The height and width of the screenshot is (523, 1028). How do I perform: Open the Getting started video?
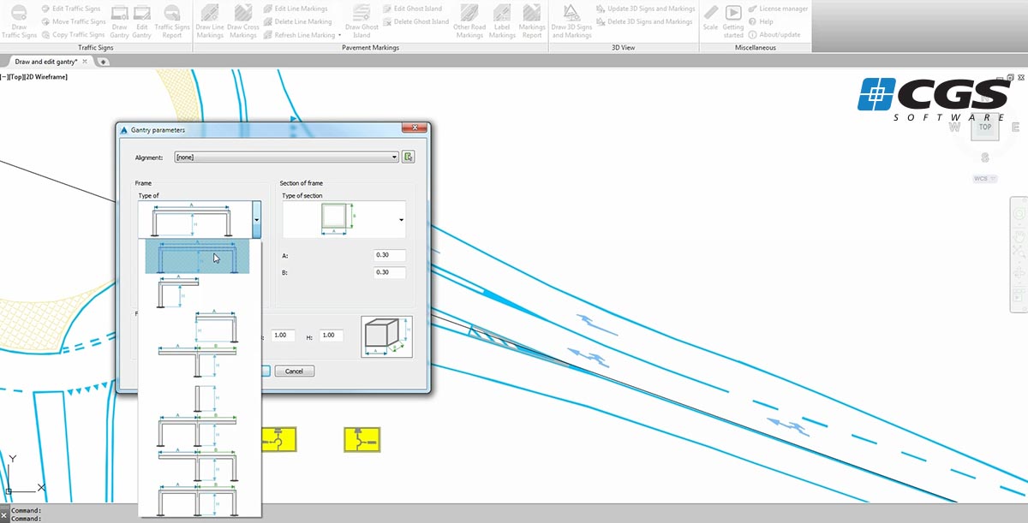click(x=733, y=21)
